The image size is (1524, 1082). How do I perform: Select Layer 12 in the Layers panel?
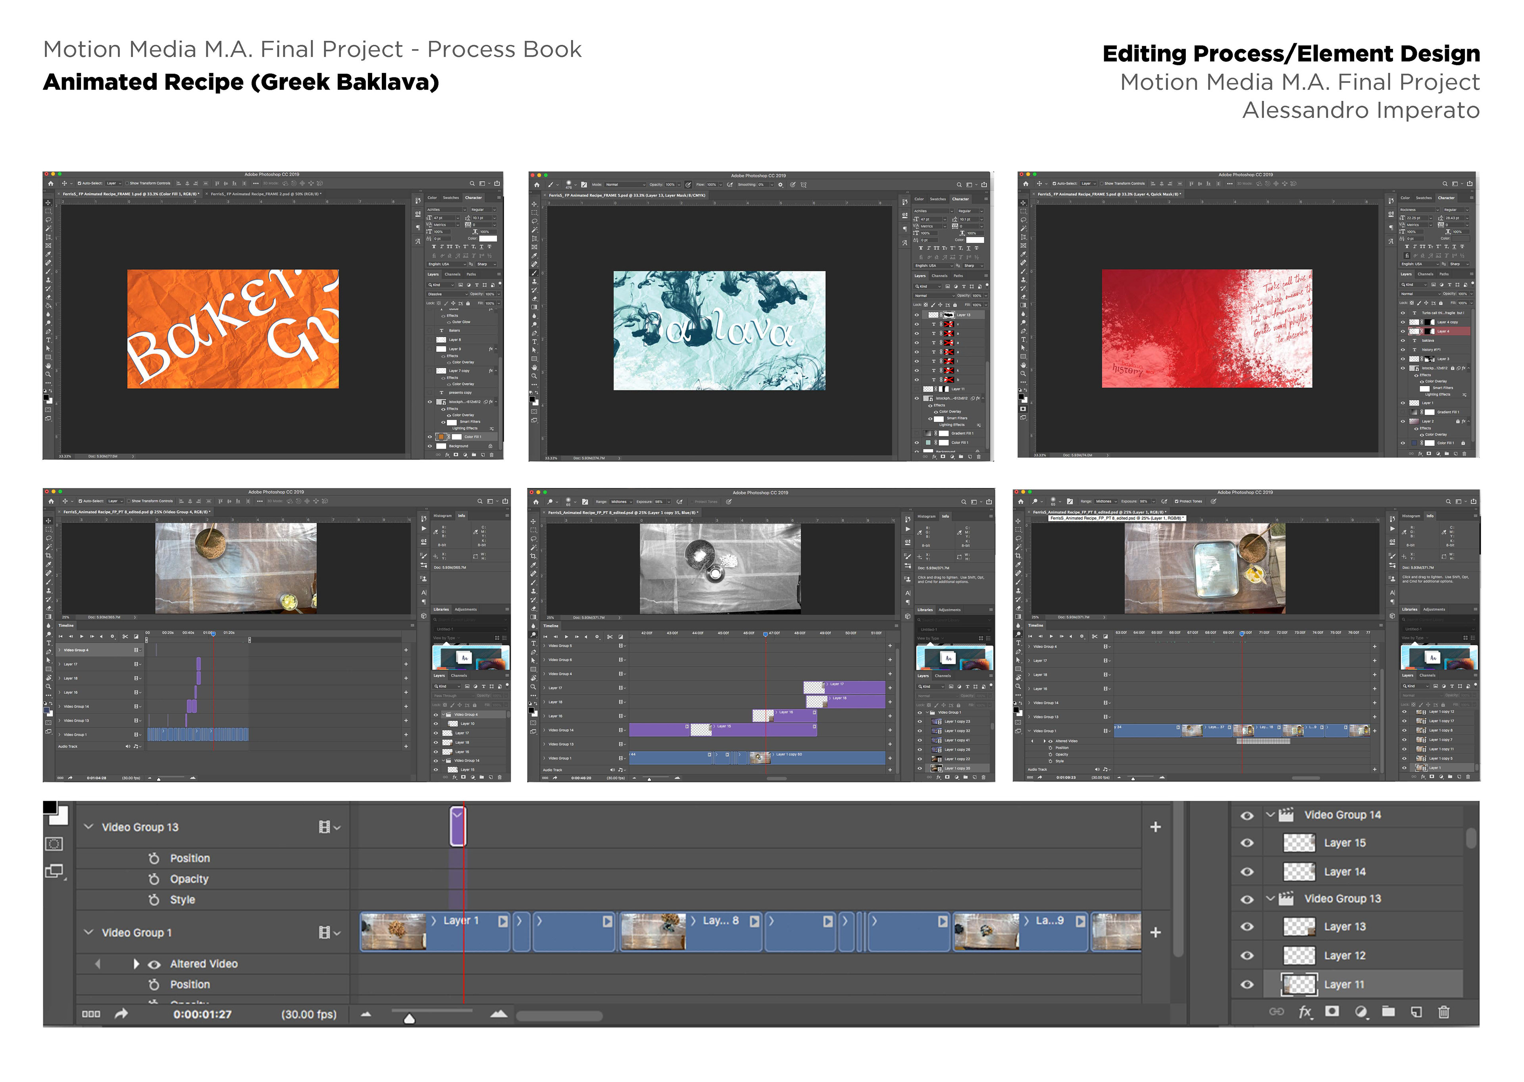[1344, 955]
